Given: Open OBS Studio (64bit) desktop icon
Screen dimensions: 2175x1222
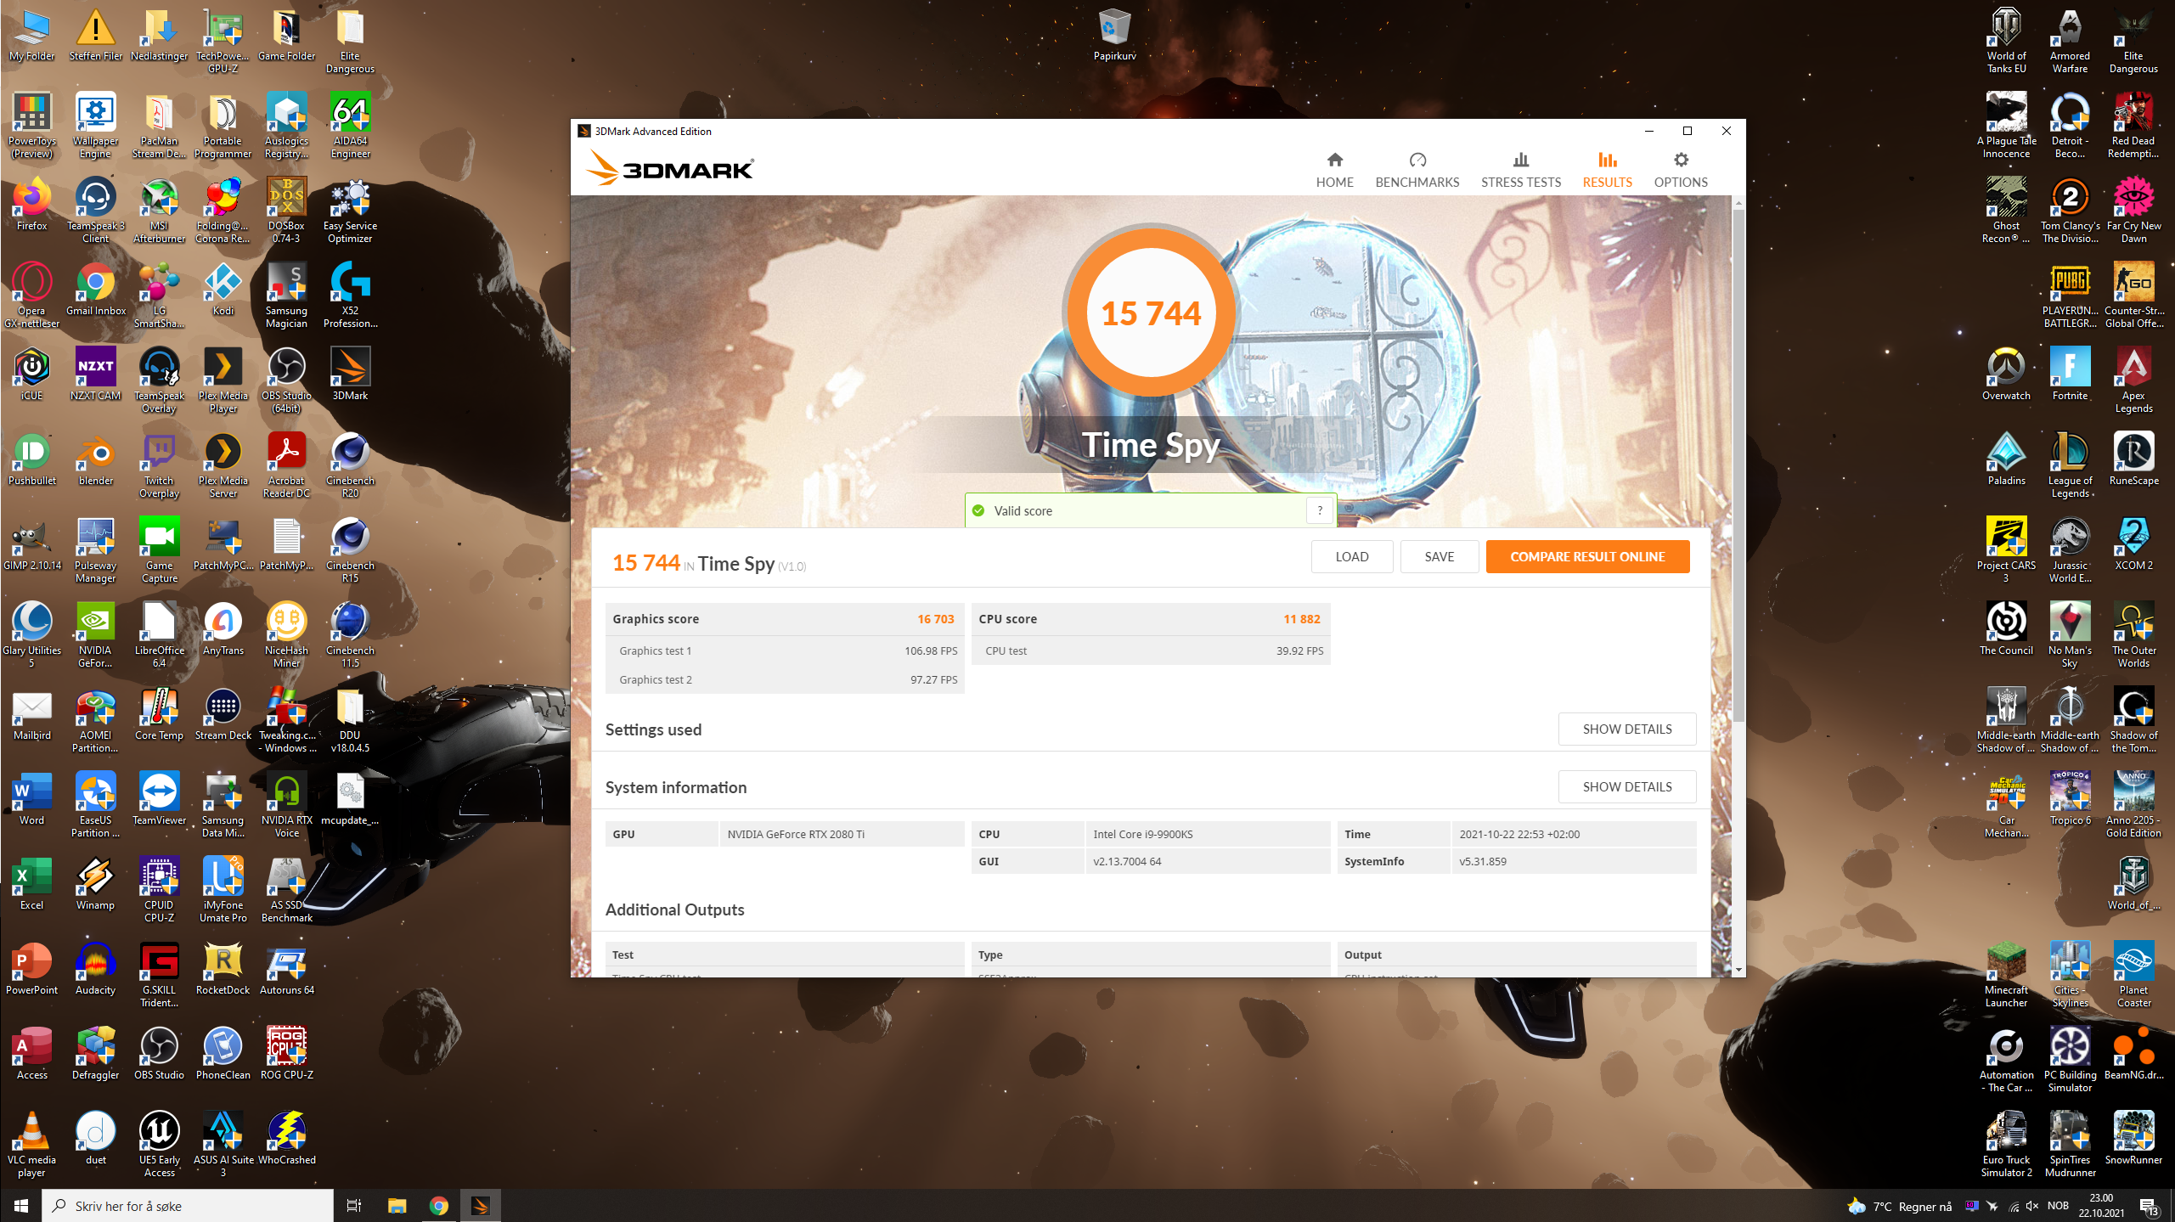Looking at the screenshot, I should [x=286, y=380].
